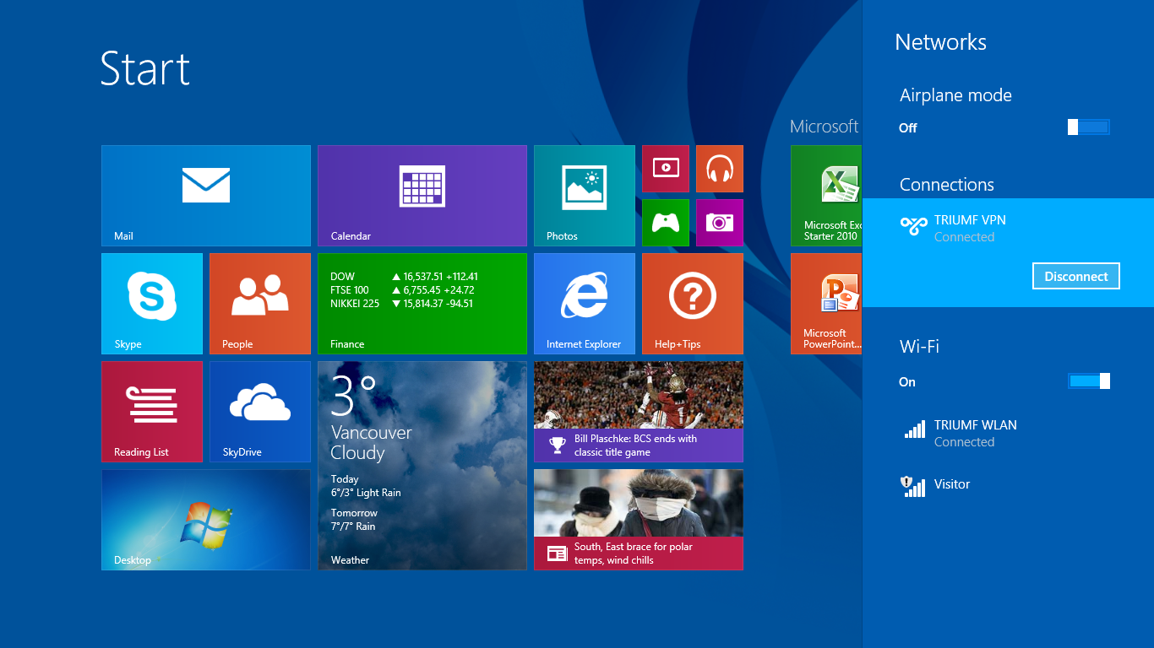
Task: Open the Desktop tile
Action: [205, 519]
